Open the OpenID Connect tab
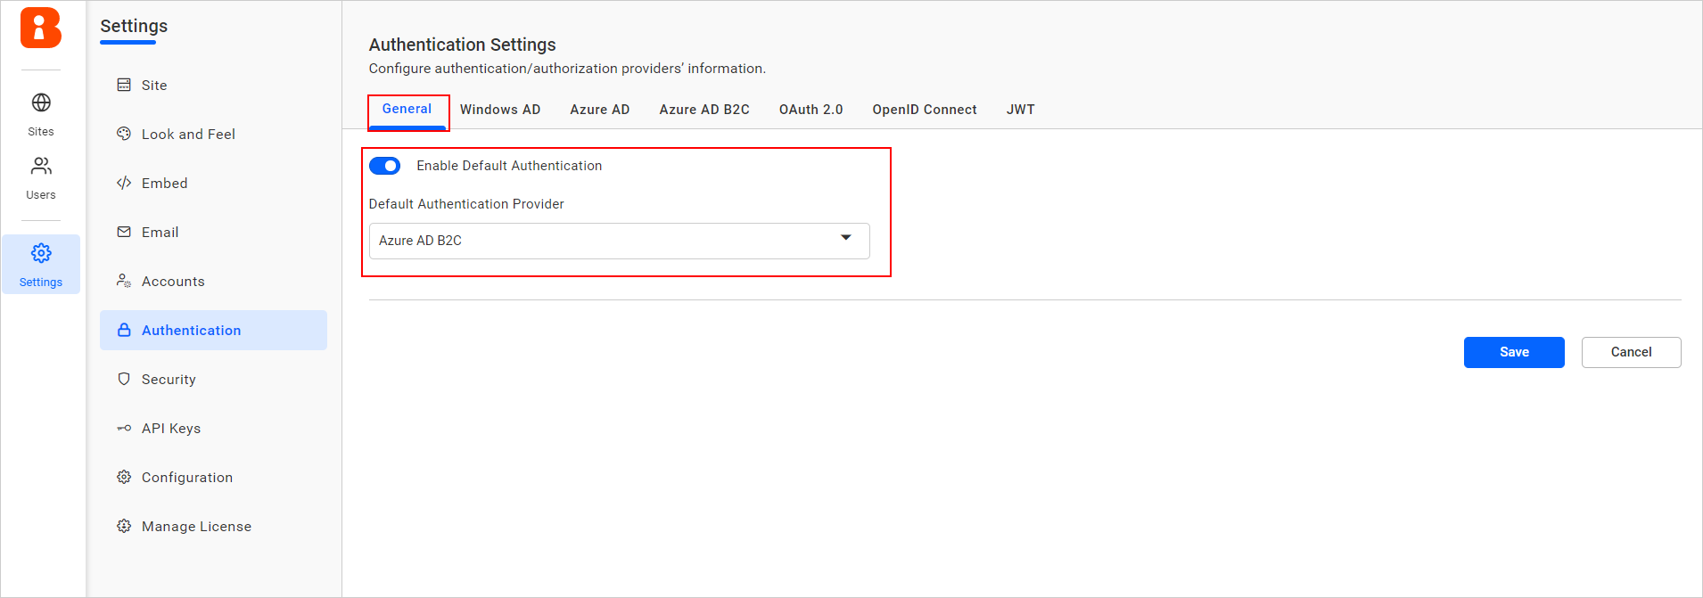Viewport: 1703px width, 598px height. [925, 110]
